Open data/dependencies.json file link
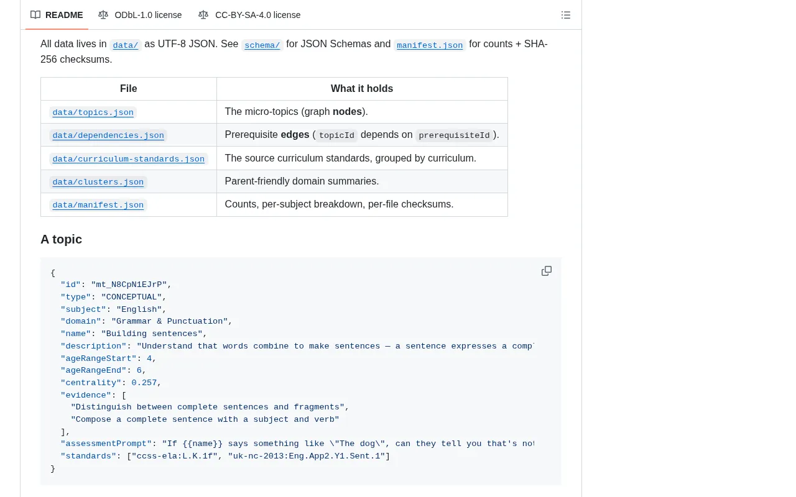Screen dimensions: 796x497 tap(108, 135)
